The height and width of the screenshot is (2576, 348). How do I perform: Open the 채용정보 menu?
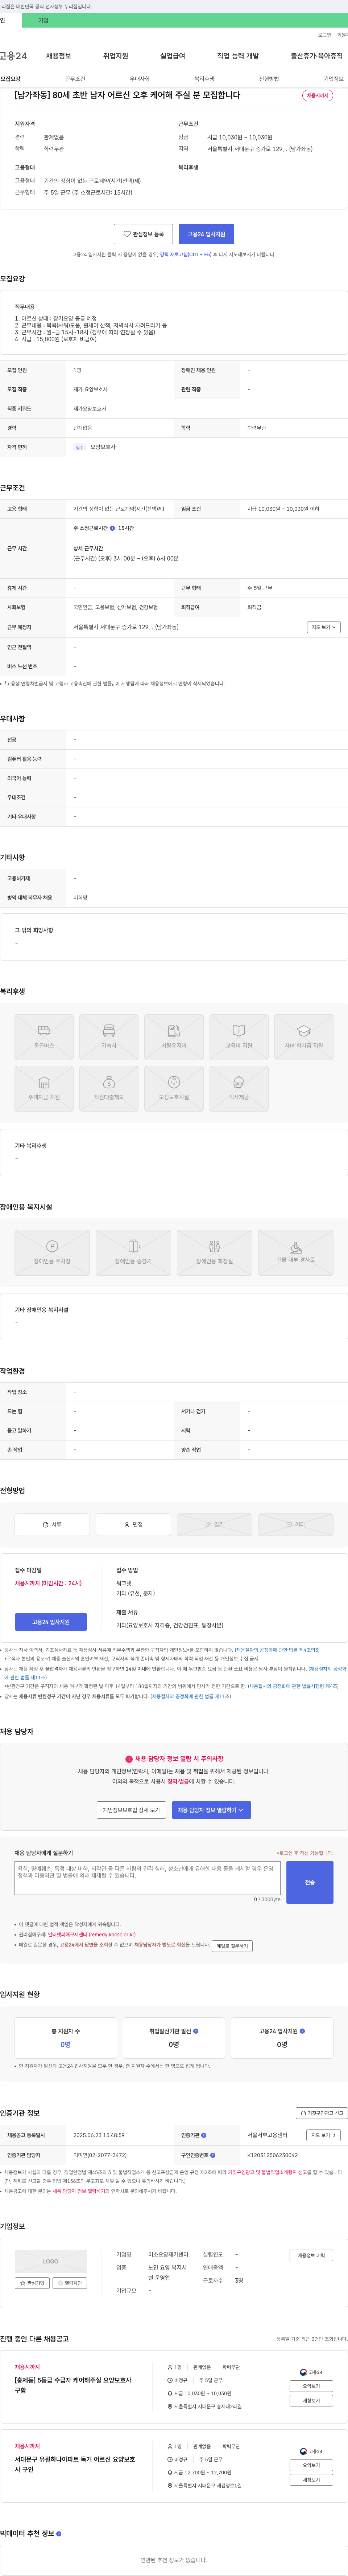coord(59,56)
